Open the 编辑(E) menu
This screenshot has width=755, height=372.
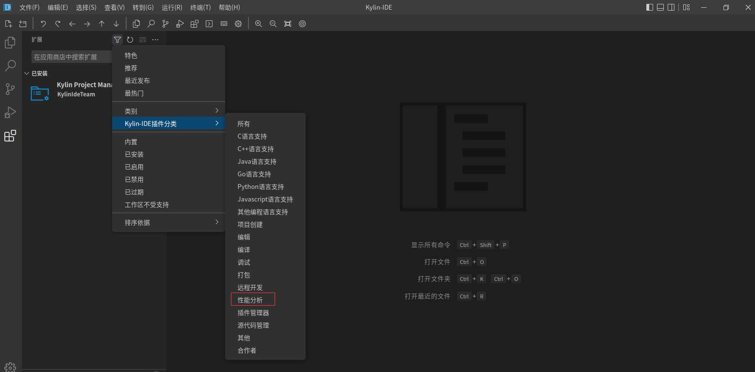tap(58, 7)
